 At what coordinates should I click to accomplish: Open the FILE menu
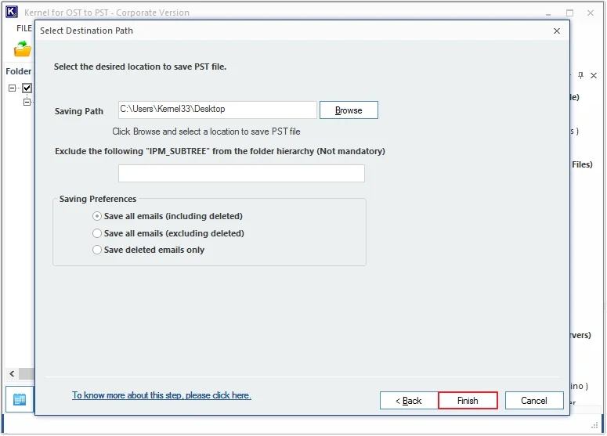[24, 28]
